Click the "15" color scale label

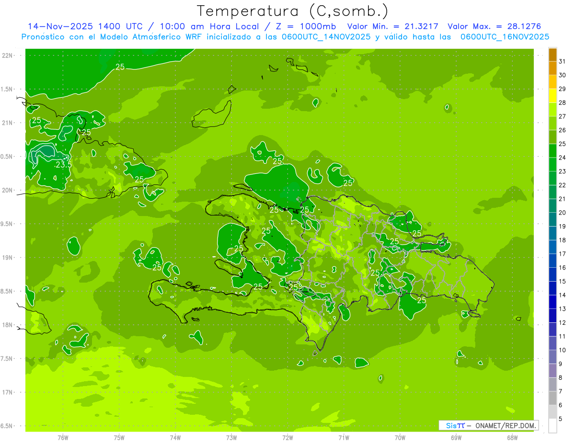pos(563,282)
